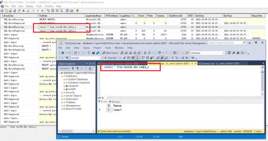Select the rdsadmin database in Object Explorer
This screenshot has width=268, height=141.
73,86
